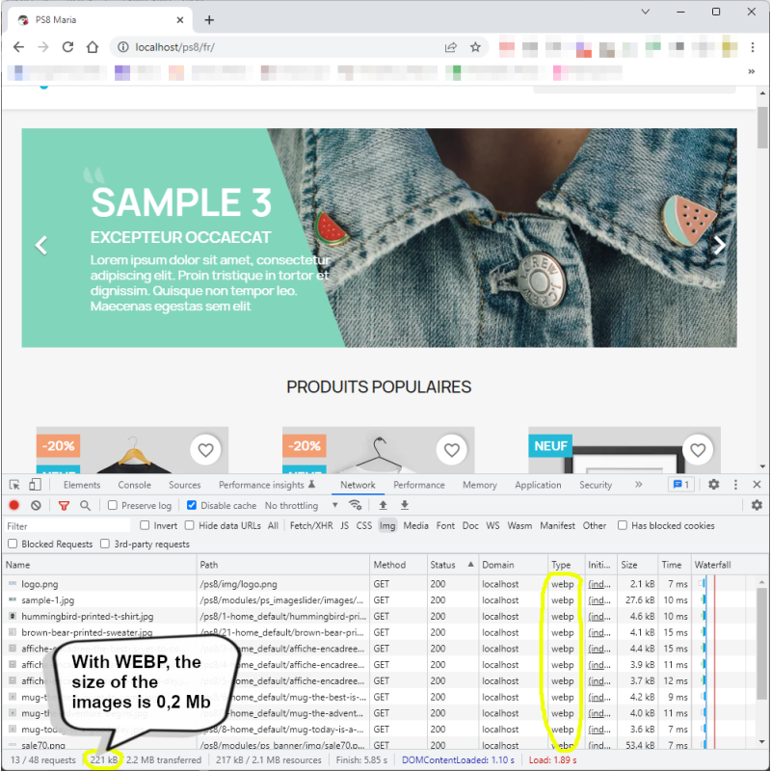This screenshot has width=771, height=771.
Task: Enable Preserve log checkbox
Action: click(113, 505)
